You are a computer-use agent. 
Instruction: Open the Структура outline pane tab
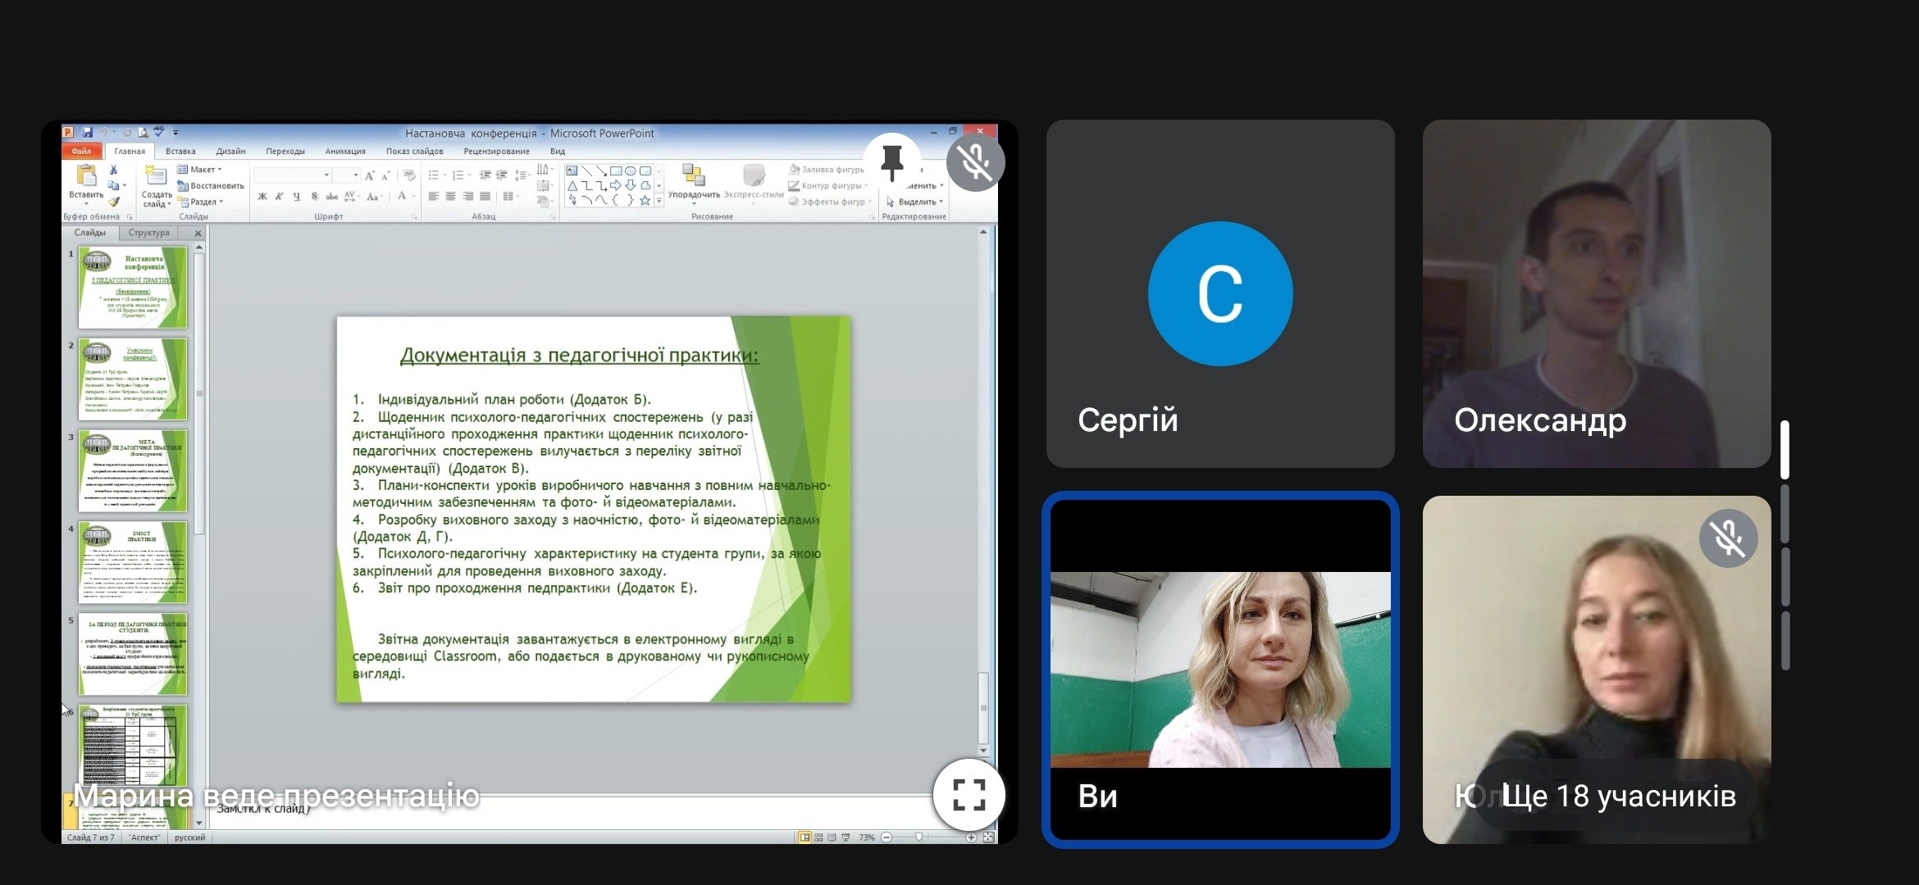[148, 233]
